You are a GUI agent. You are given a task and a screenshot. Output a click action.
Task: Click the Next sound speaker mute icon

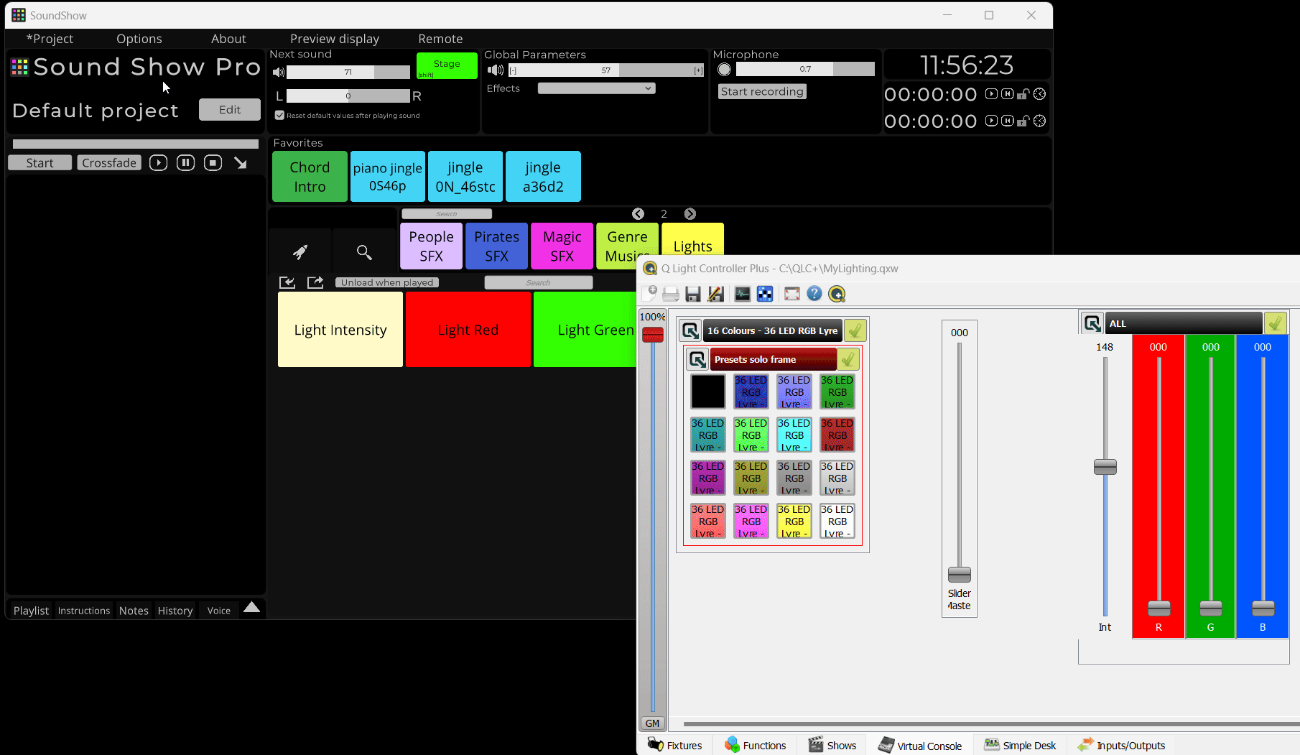point(279,72)
